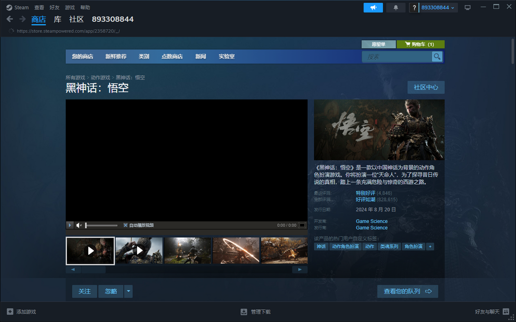Unmute the video speaker icon

point(79,225)
